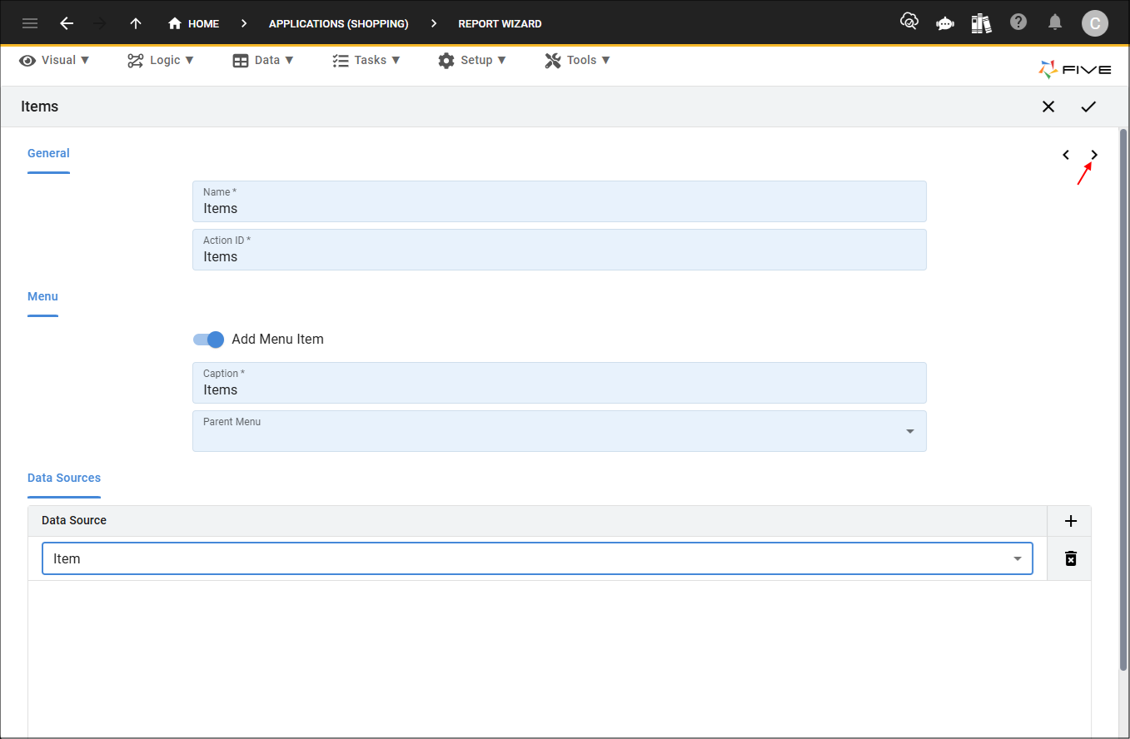Image resolution: width=1130 pixels, height=739 pixels.
Task: Click the Five logo
Action: coord(1075,70)
